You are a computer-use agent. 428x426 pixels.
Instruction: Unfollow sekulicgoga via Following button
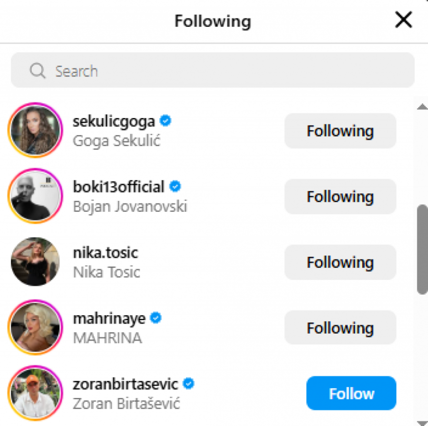point(340,131)
